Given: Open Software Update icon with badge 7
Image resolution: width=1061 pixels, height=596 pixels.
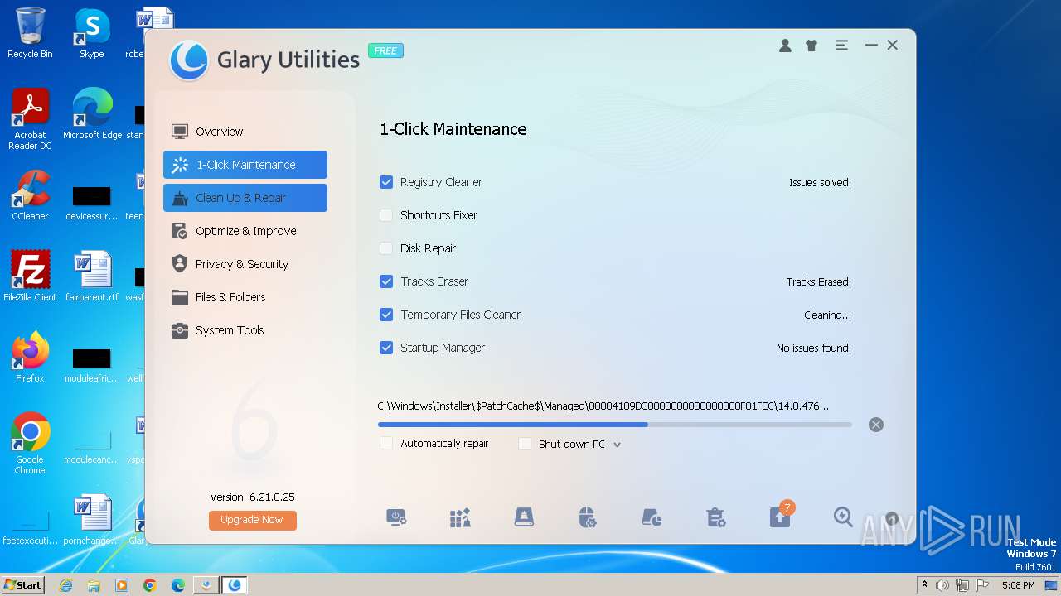Looking at the screenshot, I should [x=780, y=517].
